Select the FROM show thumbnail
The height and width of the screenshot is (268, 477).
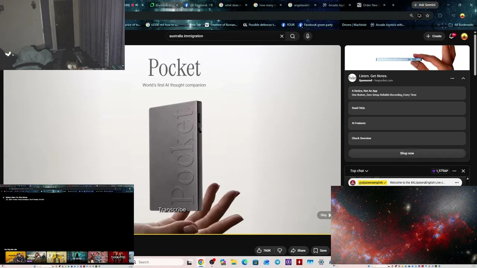(x=57, y=257)
